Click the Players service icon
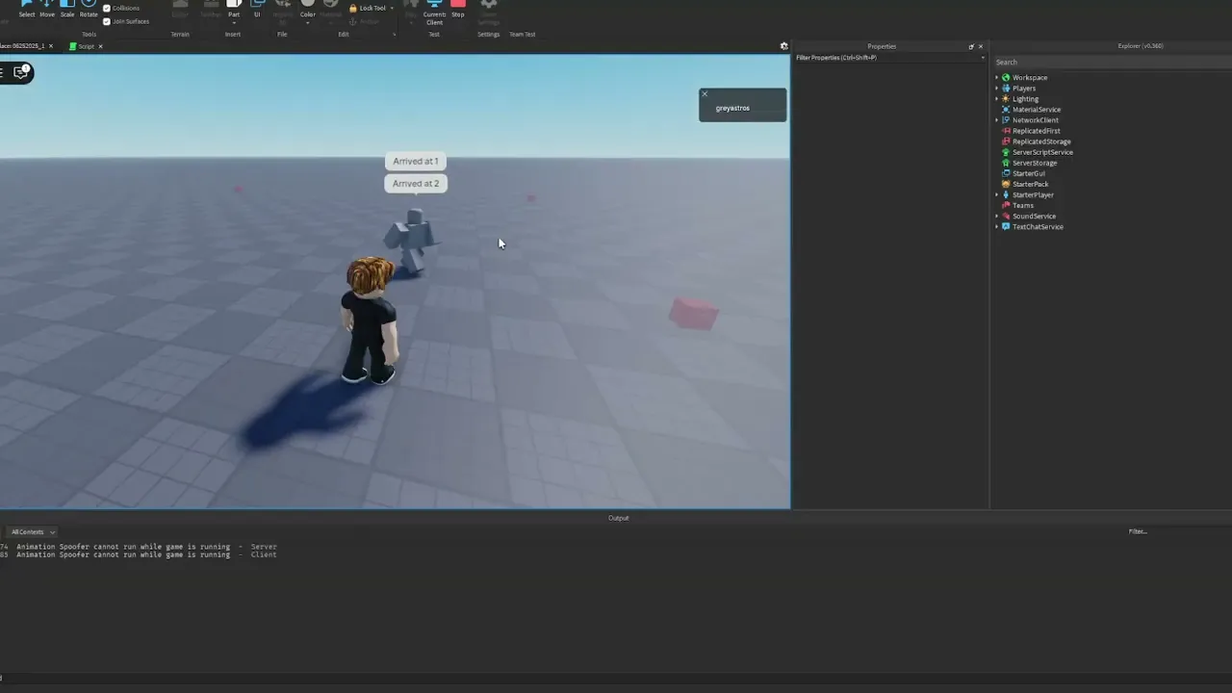 click(x=1006, y=89)
